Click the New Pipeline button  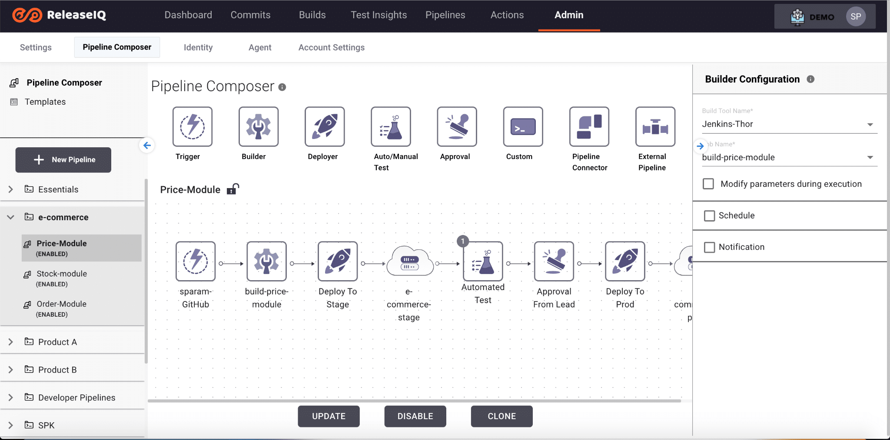coord(63,160)
